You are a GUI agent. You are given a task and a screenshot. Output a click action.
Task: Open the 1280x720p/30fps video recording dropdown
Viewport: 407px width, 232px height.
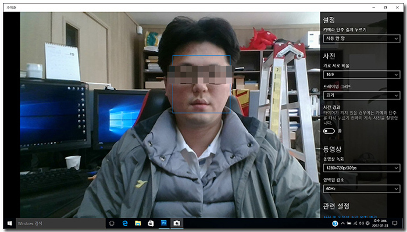362,168
